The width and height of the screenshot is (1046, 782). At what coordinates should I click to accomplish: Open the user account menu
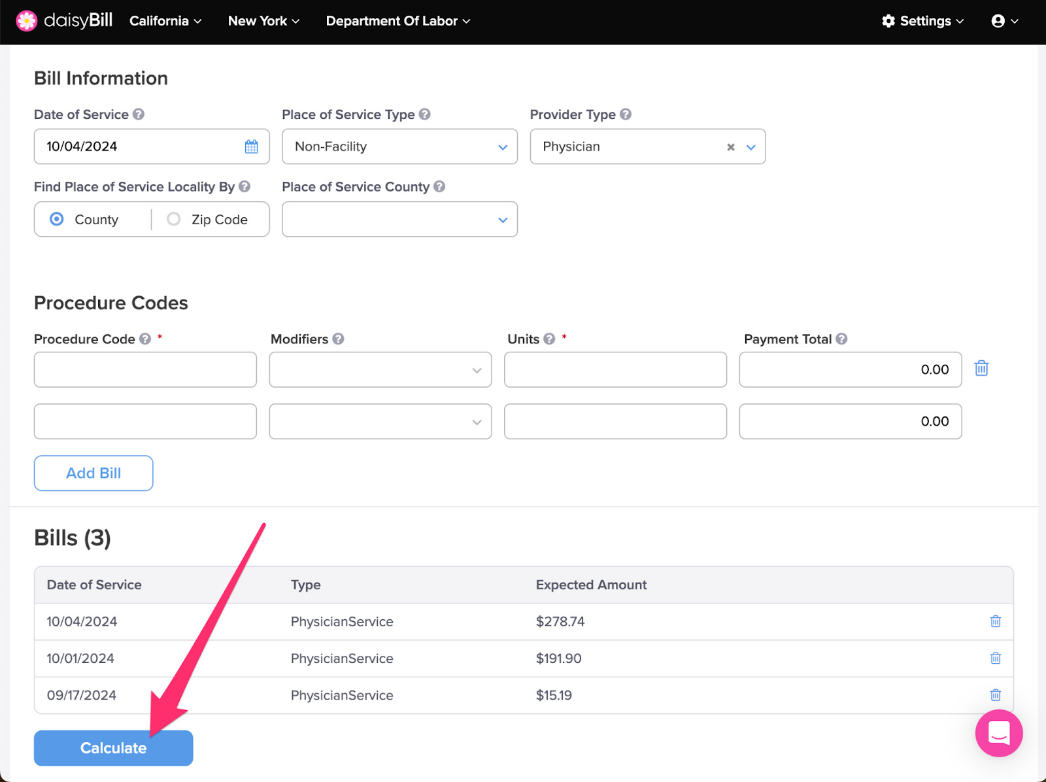point(1005,21)
